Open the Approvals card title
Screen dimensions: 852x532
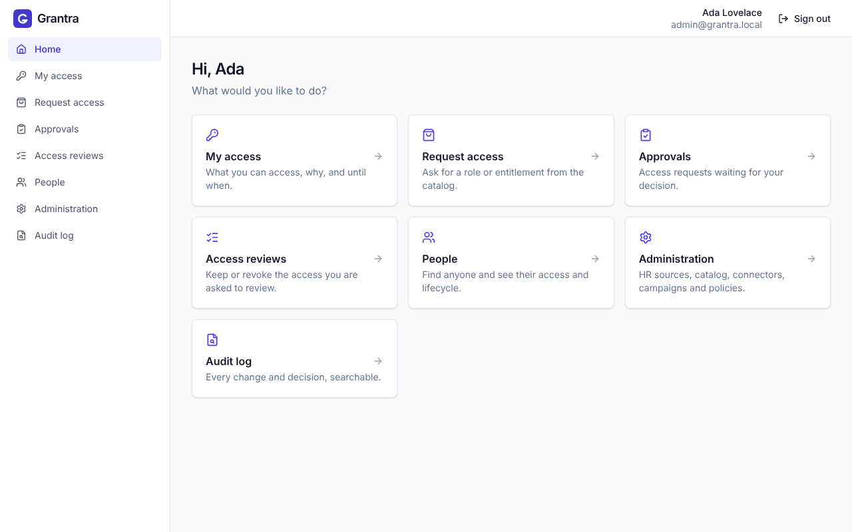point(665,156)
